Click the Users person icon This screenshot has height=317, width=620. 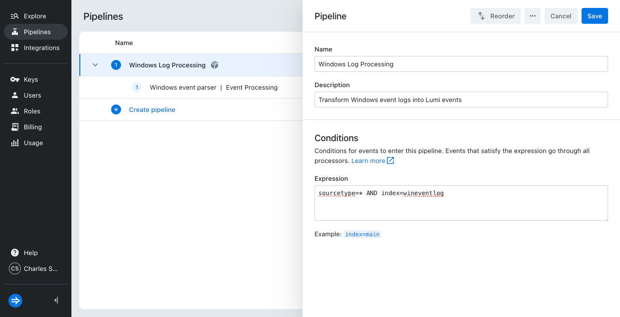click(x=15, y=96)
